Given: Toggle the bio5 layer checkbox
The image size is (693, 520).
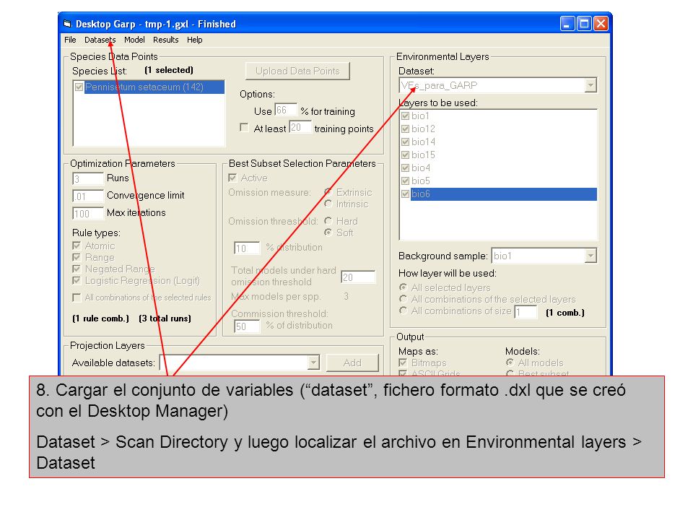Looking at the screenshot, I should (x=405, y=181).
